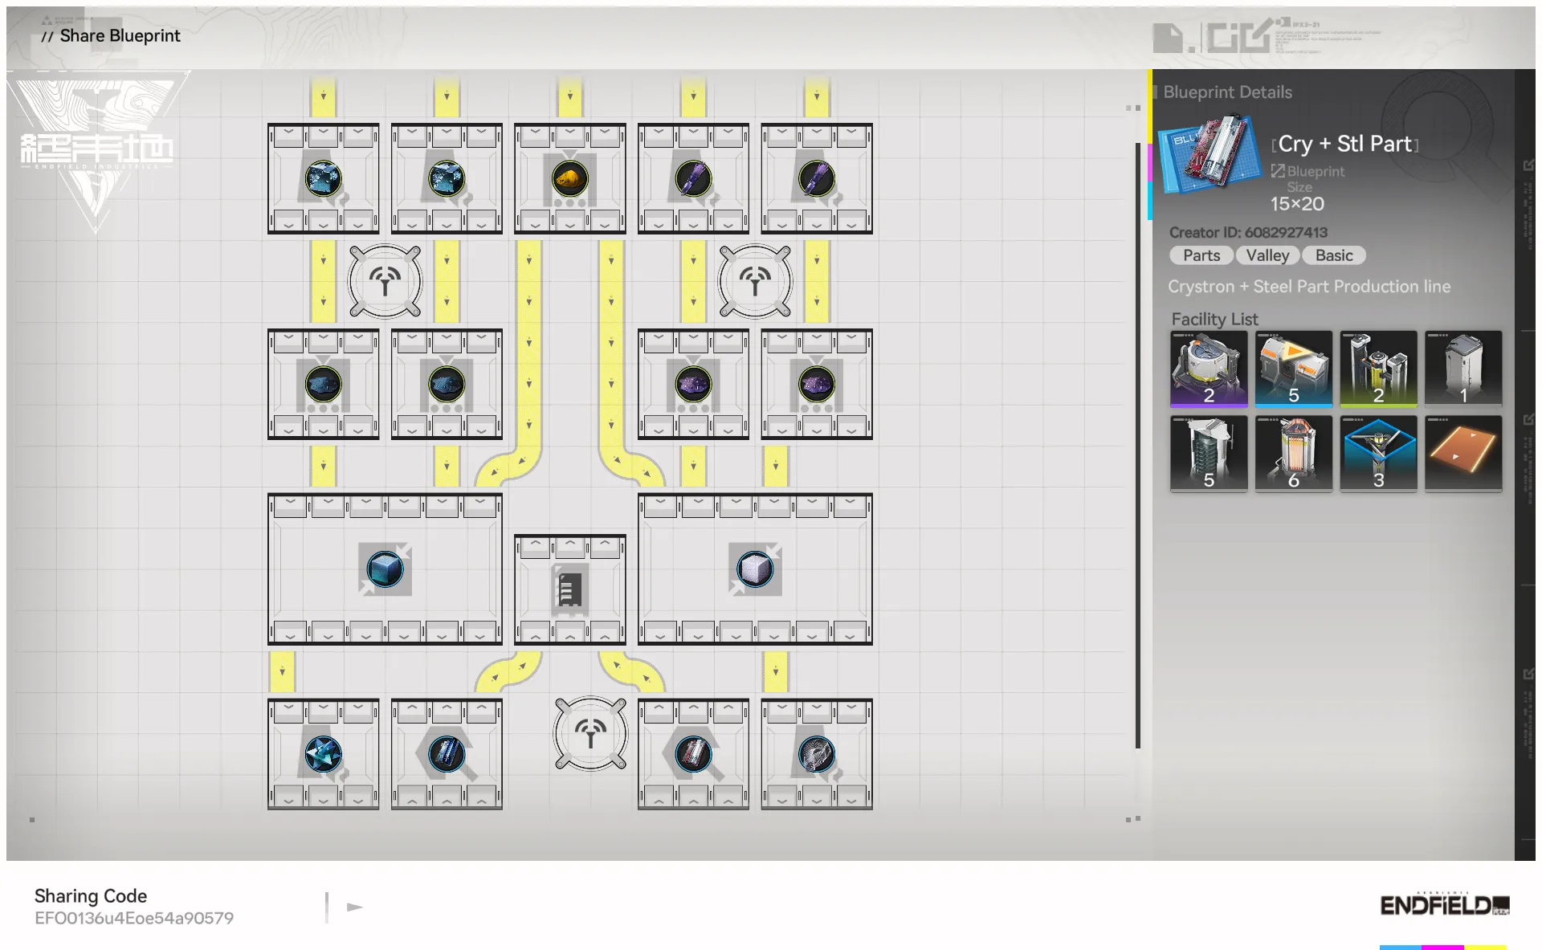
Task: Click the upper left relay tower icon
Action: click(385, 281)
